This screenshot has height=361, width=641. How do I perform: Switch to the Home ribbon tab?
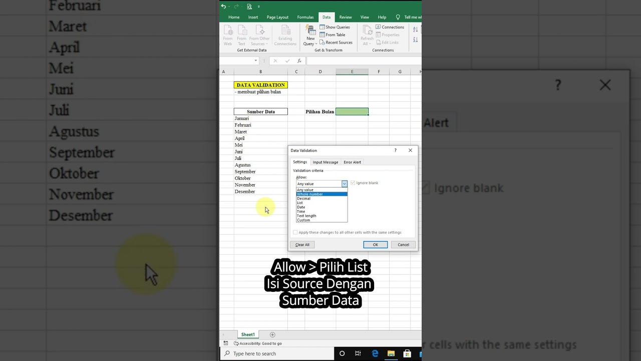coord(234,17)
